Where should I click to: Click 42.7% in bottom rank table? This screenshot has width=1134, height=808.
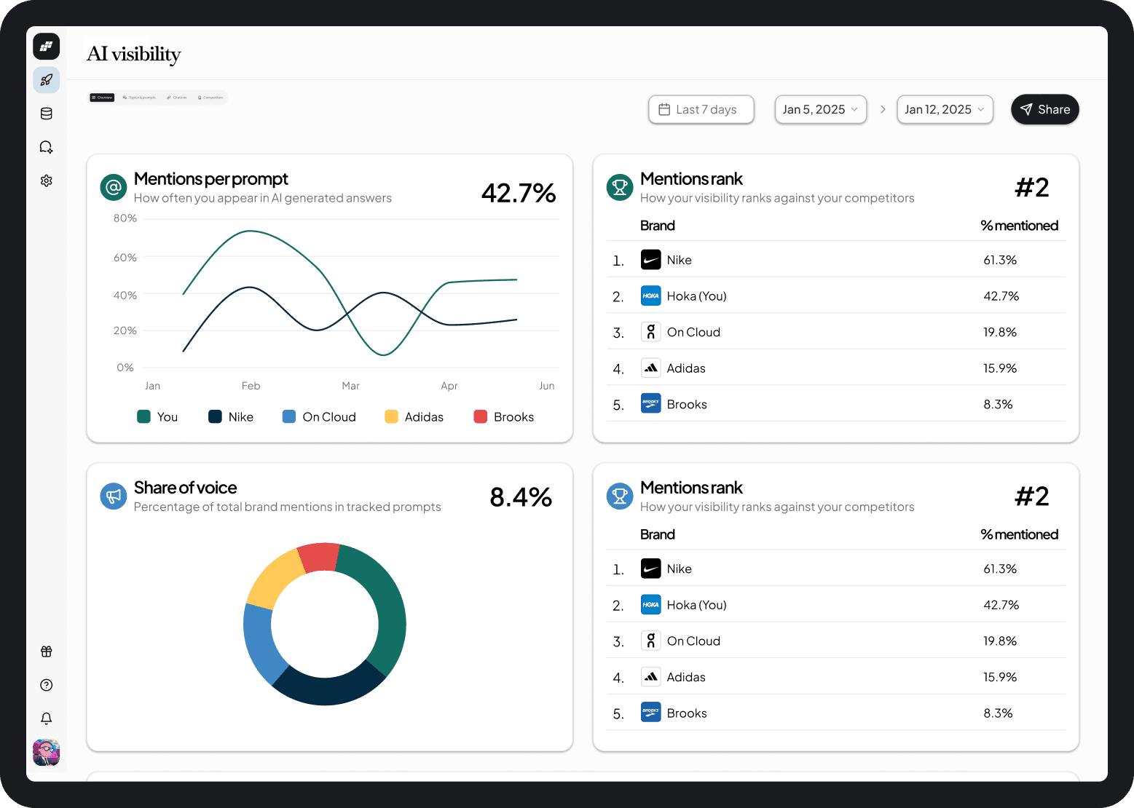pos(1001,605)
